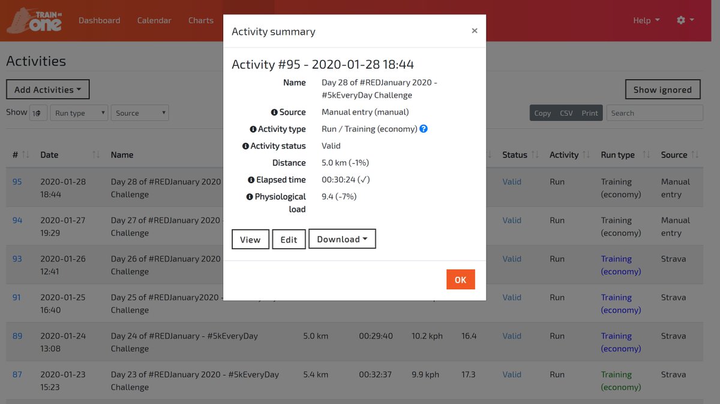
Task: Sort table by # column
Action: 21,155
